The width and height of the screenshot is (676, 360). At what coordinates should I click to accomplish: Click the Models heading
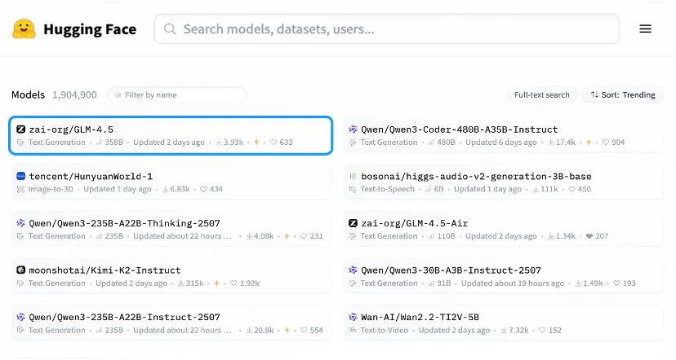(x=28, y=94)
